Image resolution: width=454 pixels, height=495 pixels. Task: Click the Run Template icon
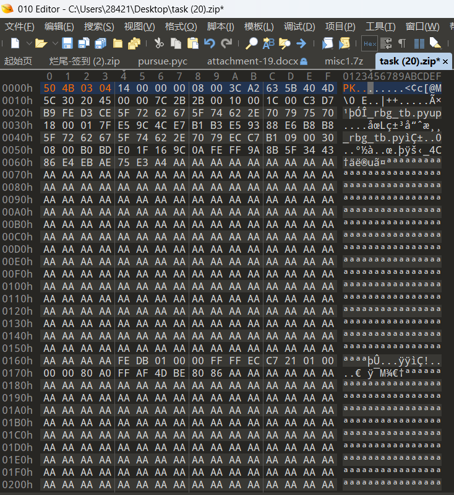pos(345,43)
